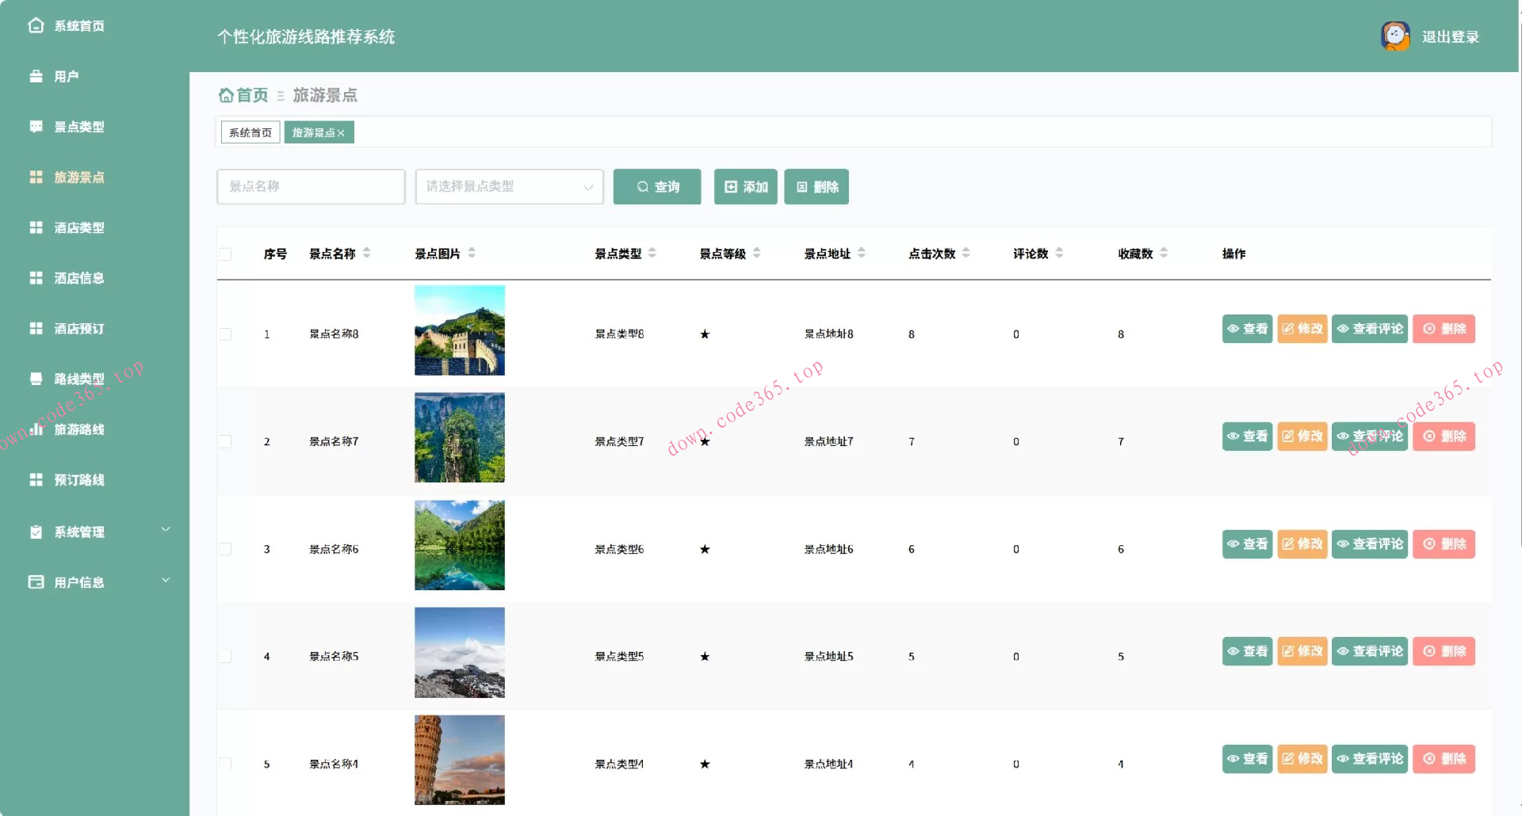
Task: Click the 用户 icon in the sidebar
Action: coord(36,76)
